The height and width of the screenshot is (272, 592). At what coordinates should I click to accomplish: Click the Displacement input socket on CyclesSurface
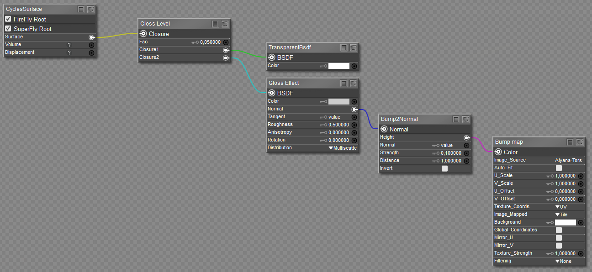click(91, 53)
